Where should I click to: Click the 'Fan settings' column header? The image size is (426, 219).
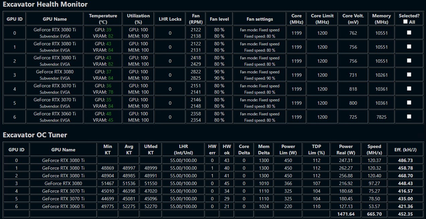[260, 19]
